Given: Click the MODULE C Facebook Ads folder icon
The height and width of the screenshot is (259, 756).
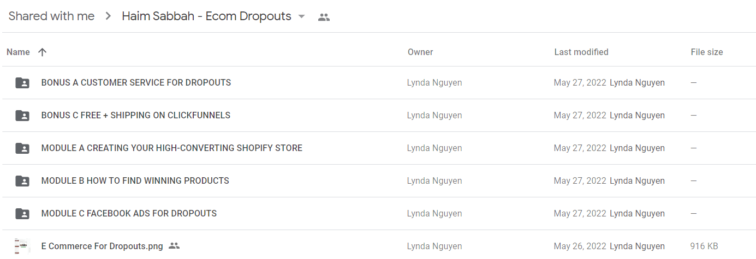Looking at the screenshot, I should (22, 214).
